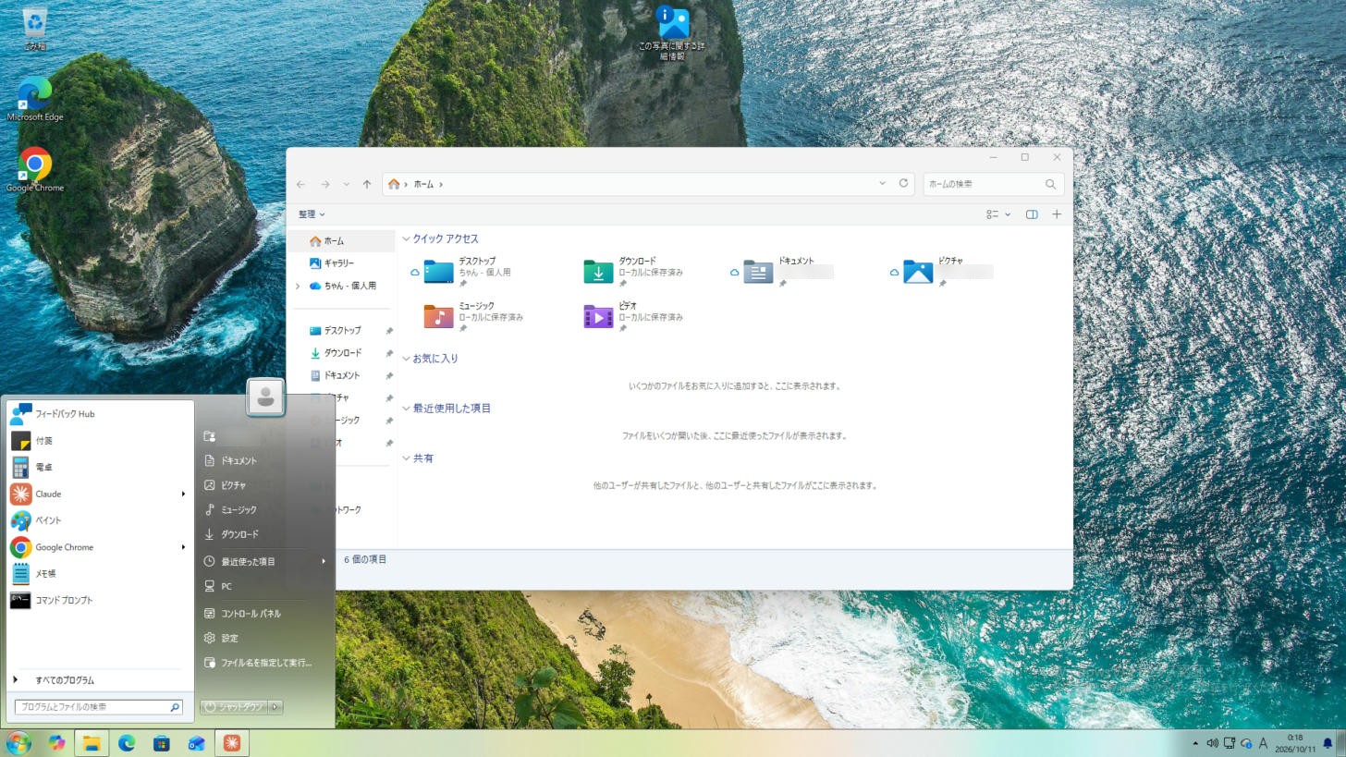Click ファイル名を指定して実行 in Start menu
This screenshot has height=757, width=1346.
[264, 663]
